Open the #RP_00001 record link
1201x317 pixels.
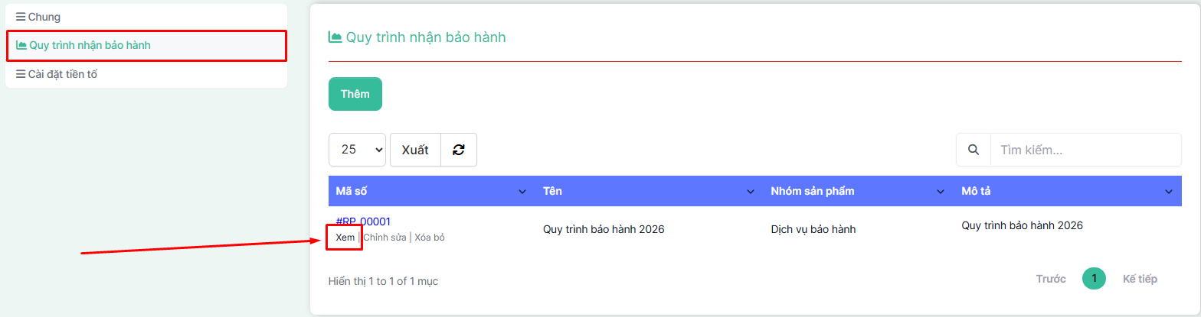click(x=363, y=222)
